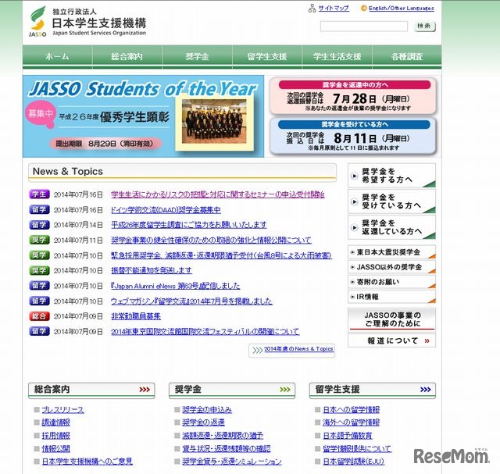This screenshot has width=500, height=474.
Task: Click blue 留学 tag on DAAD news row
Action: tap(39, 209)
